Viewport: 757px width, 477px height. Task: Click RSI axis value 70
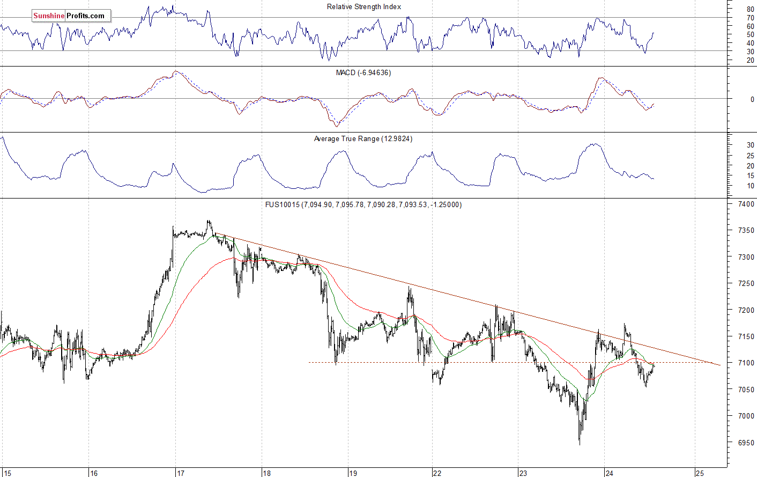point(750,18)
